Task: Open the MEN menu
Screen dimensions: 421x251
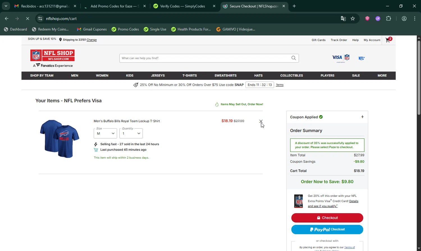Action: pos(75,76)
